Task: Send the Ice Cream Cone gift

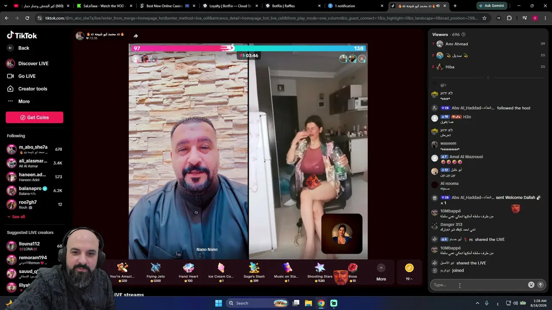Action: coord(221,273)
